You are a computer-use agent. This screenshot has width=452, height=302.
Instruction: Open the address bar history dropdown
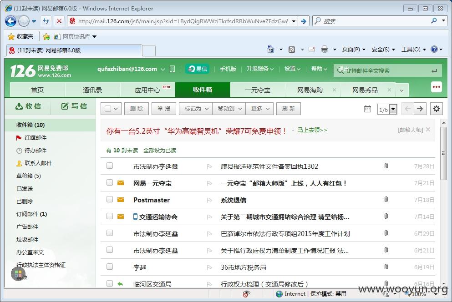pos(294,21)
